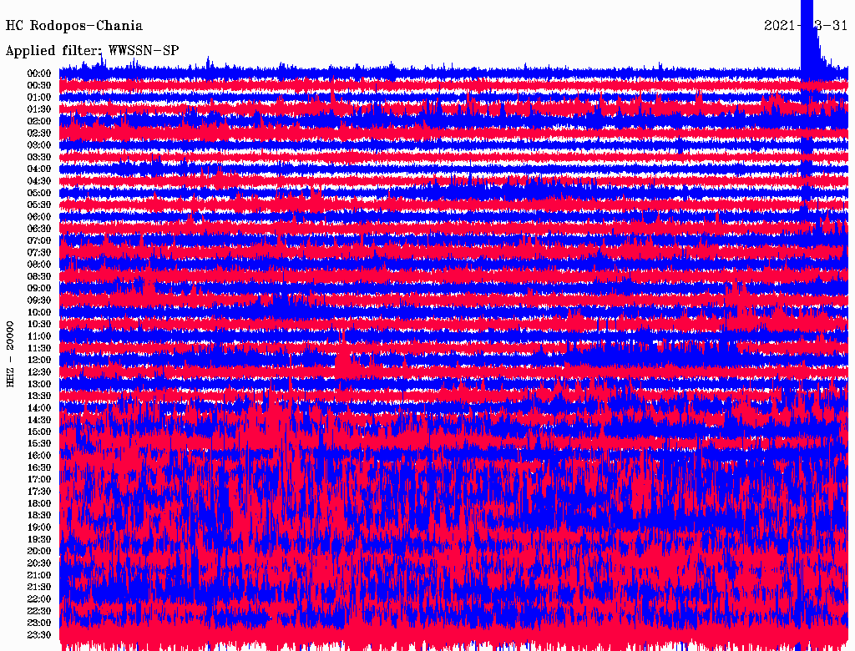Click the 09:00 time marker

[x=39, y=289]
